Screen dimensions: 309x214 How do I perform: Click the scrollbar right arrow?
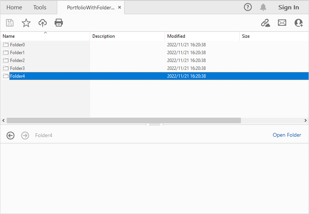[306, 120]
